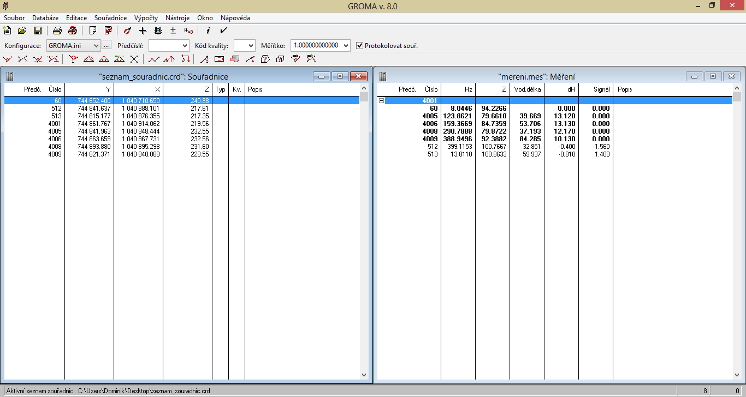Click the Signál column header
Viewport: 746px width, 397px height.
(x=596, y=89)
